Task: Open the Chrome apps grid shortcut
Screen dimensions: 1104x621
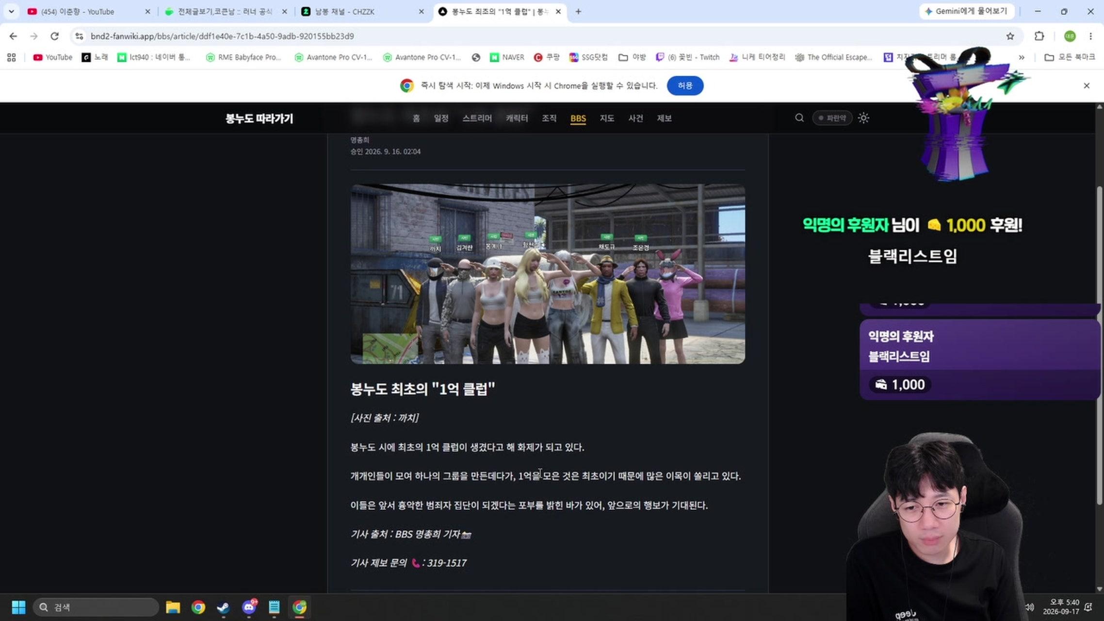Action: [x=12, y=57]
